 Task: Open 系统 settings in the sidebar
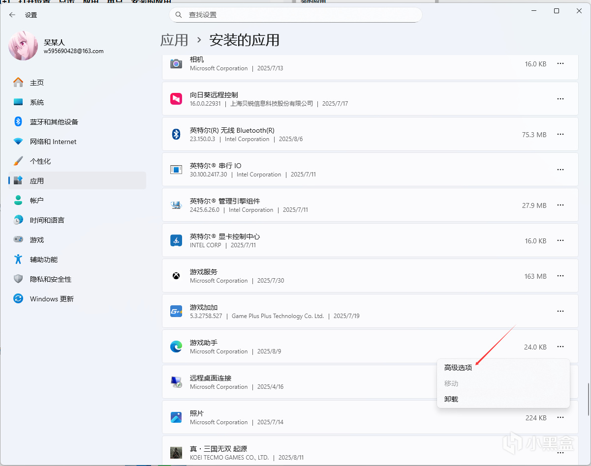[x=77, y=102]
